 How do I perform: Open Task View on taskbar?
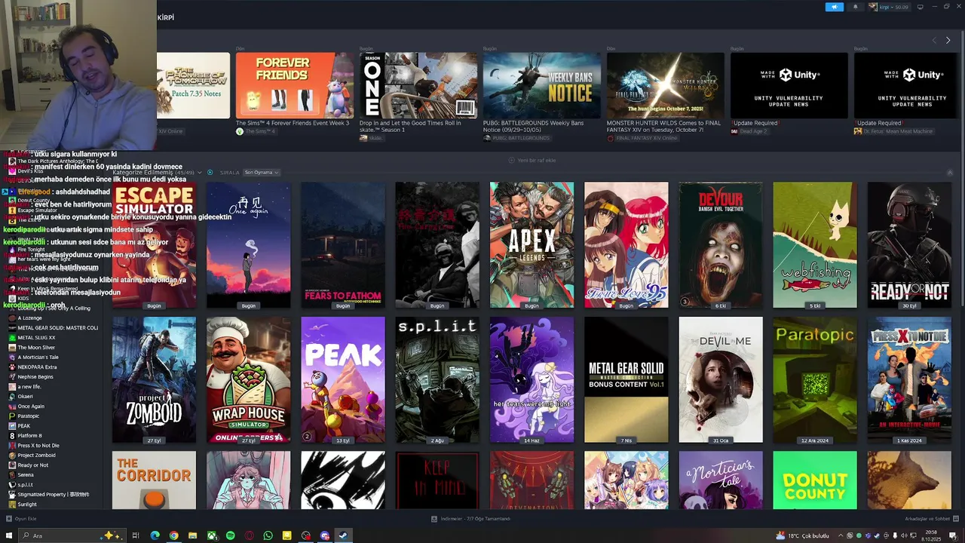pos(136,535)
